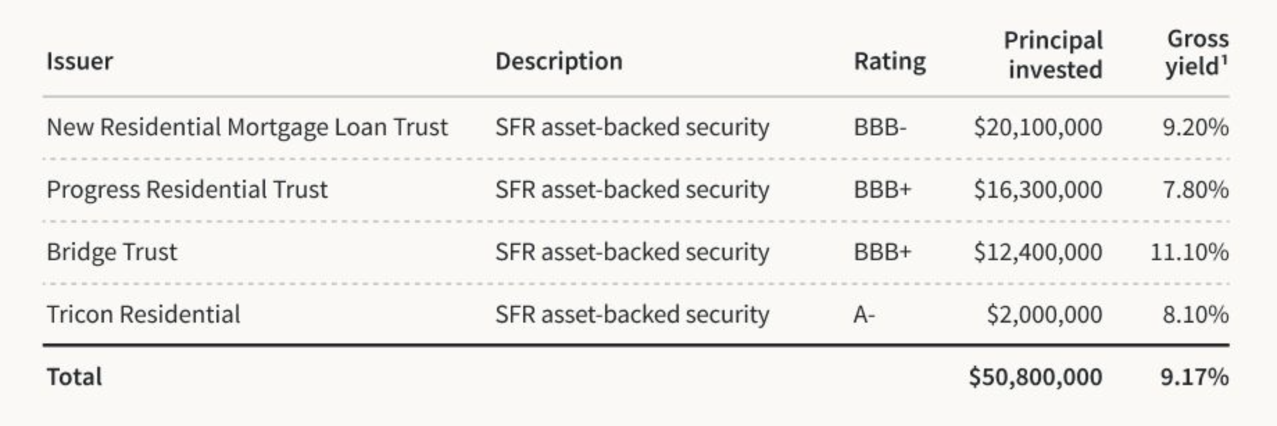Click the A- rating cell
The height and width of the screenshot is (426, 1277).
pyautogui.click(x=864, y=314)
